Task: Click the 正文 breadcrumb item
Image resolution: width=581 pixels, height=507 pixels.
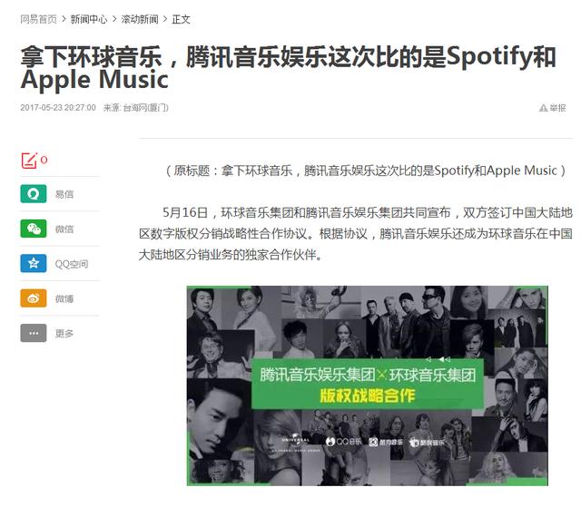Action: click(182, 19)
